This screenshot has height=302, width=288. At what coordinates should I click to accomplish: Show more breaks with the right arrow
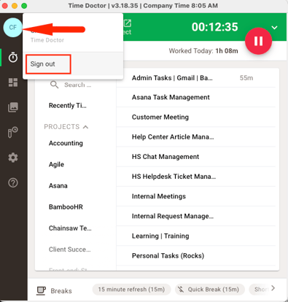pyautogui.click(x=273, y=288)
